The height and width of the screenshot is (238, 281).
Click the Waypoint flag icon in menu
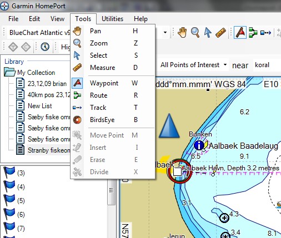(x=77, y=83)
